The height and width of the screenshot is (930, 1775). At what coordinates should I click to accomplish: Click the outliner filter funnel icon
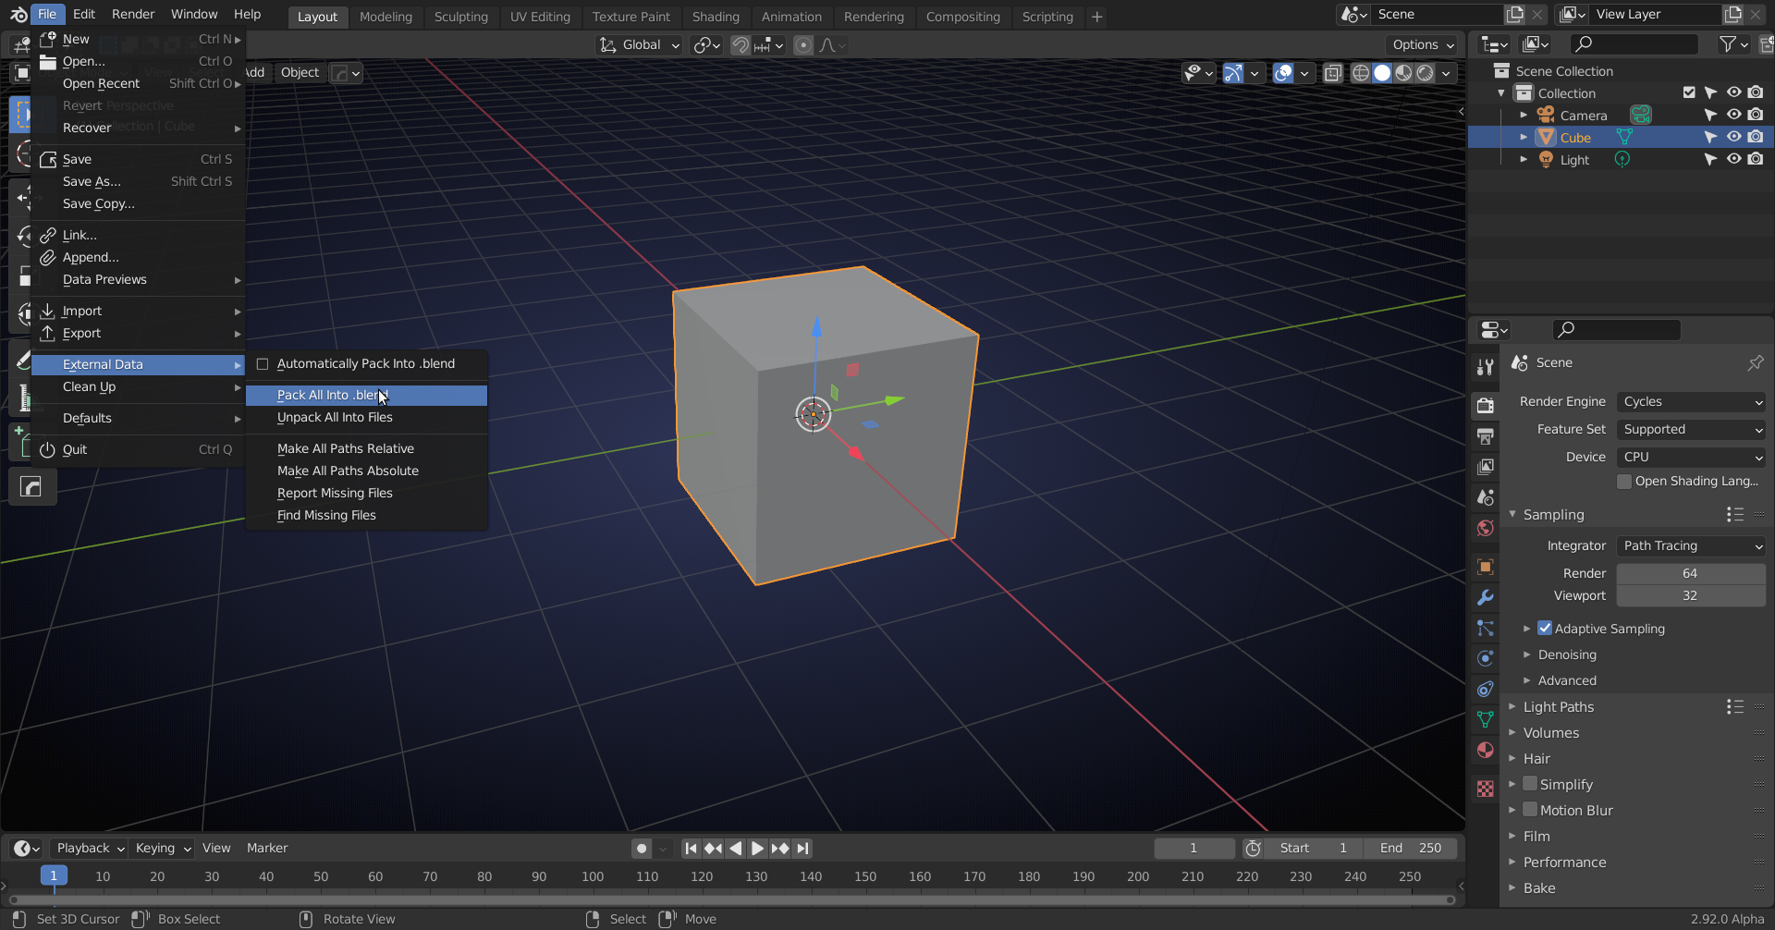[1727, 44]
